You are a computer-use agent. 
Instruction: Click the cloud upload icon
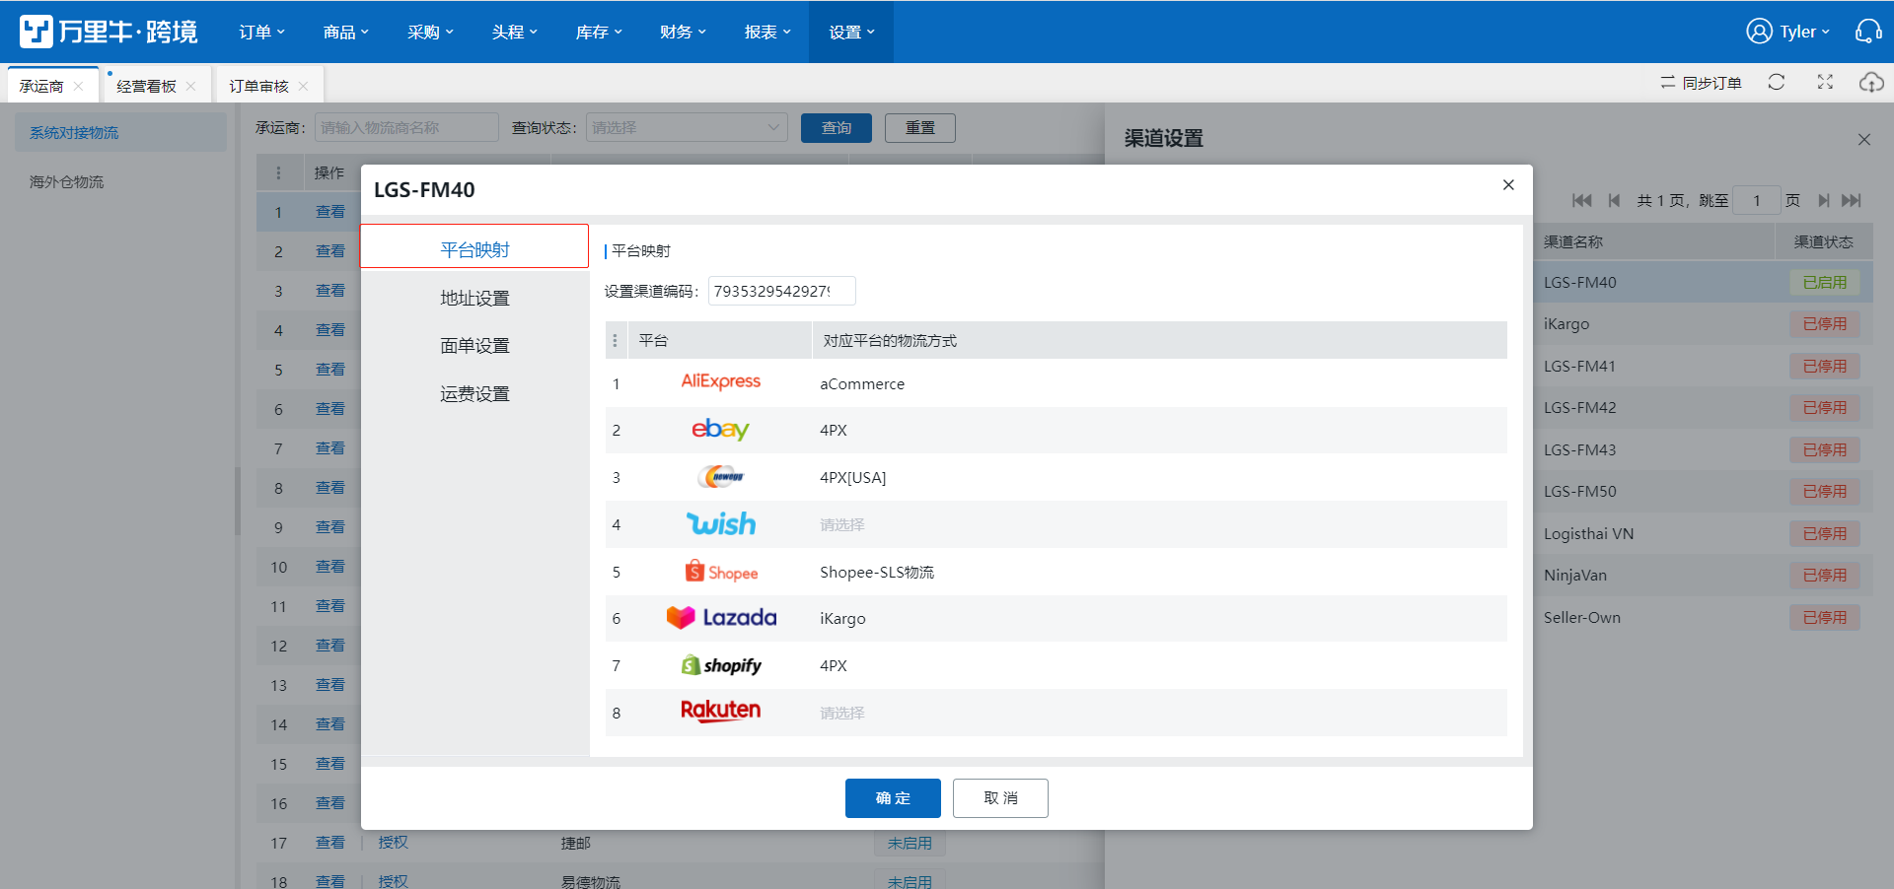1871,83
